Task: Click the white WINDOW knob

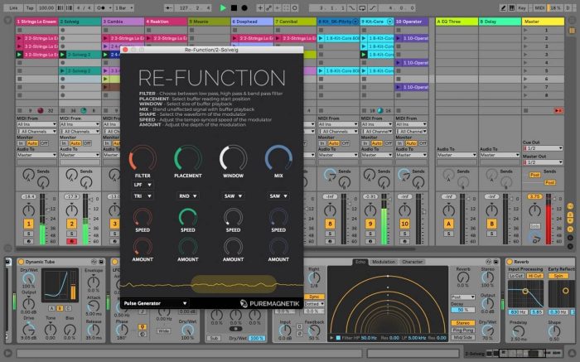Action: (233, 158)
